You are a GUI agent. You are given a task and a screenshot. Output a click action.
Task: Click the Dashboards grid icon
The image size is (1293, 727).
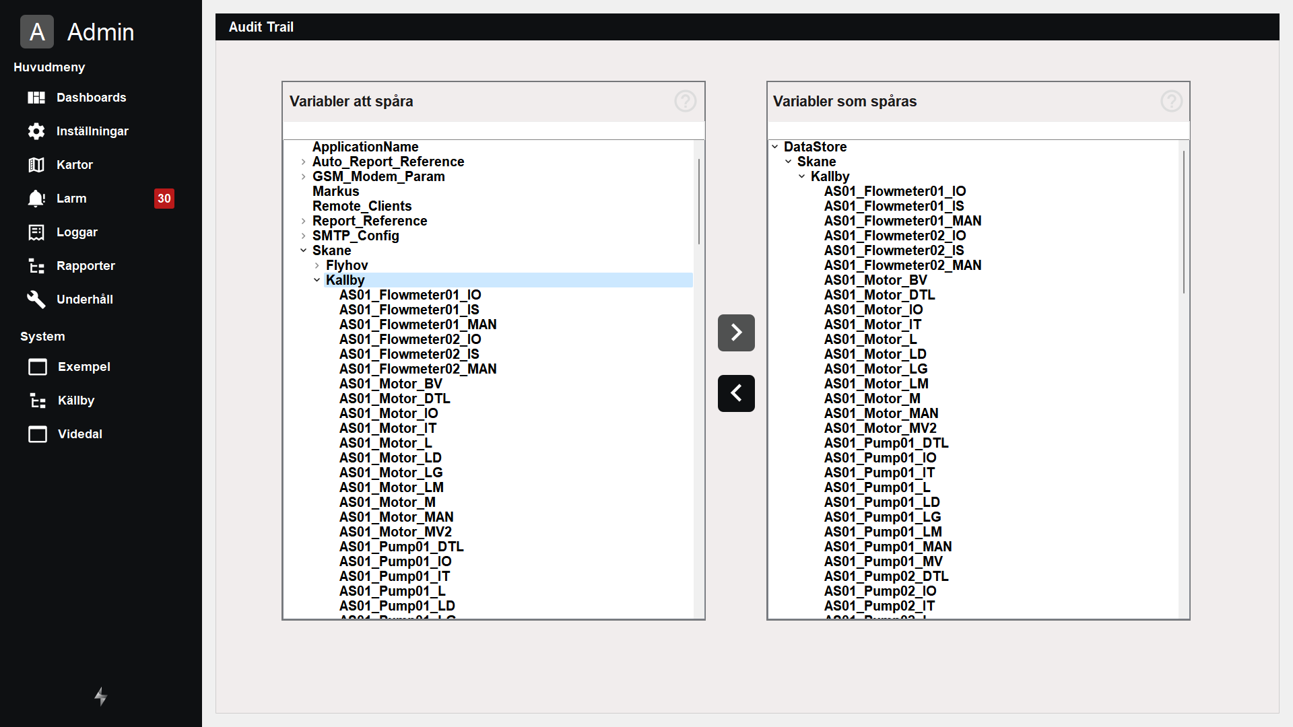coord(36,98)
